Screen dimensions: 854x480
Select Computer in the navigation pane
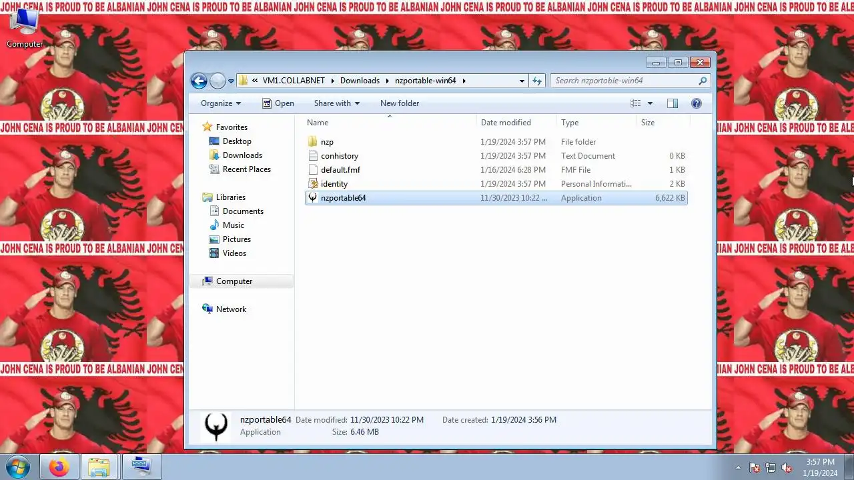click(x=234, y=281)
